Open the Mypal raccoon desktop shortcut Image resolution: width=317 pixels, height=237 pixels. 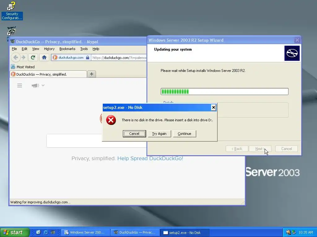coord(11,31)
